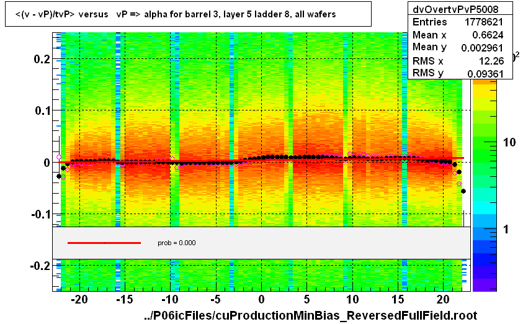Click x-axis label -15
This screenshot has height=324, width=523.
coord(125,299)
